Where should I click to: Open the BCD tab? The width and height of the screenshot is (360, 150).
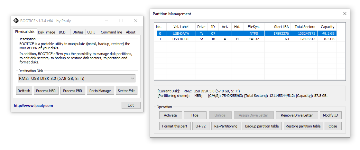click(62, 32)
